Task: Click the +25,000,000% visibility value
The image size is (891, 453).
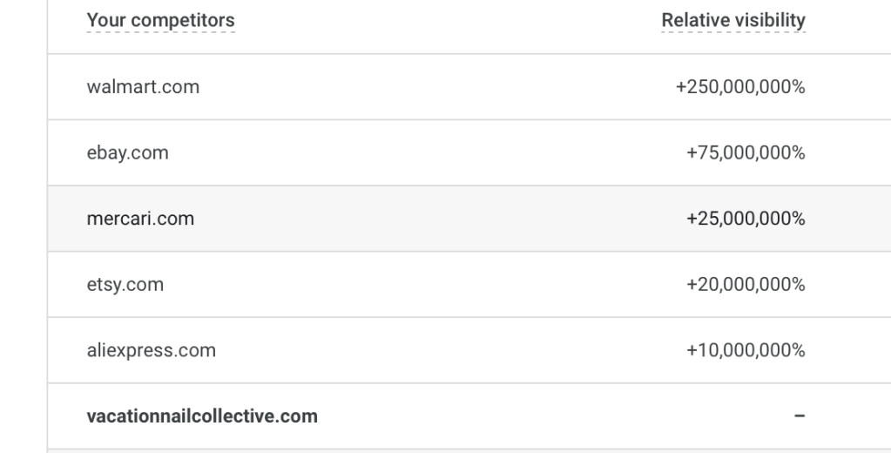Action: pyautogui.click(x=746, y=219)
